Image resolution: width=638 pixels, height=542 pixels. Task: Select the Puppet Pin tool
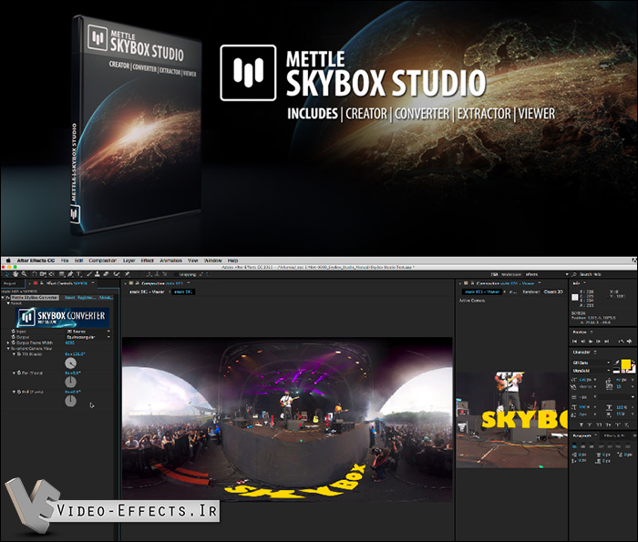click(x=127, y=274)
